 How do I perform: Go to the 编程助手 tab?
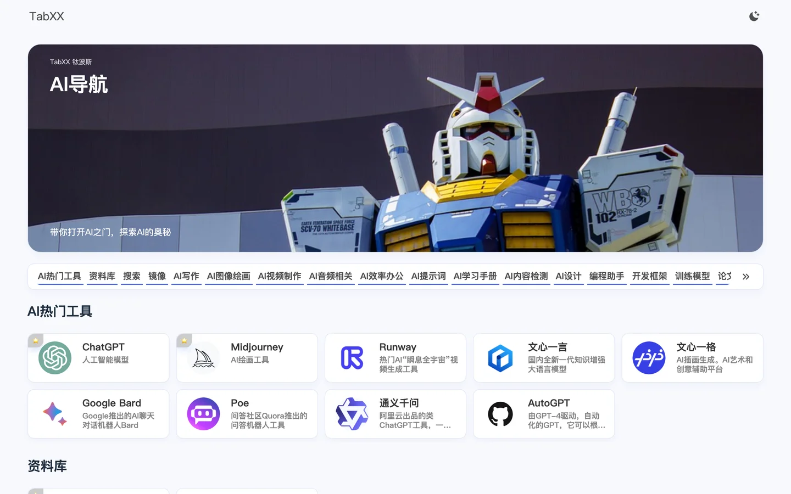click(x=607, y=276)
